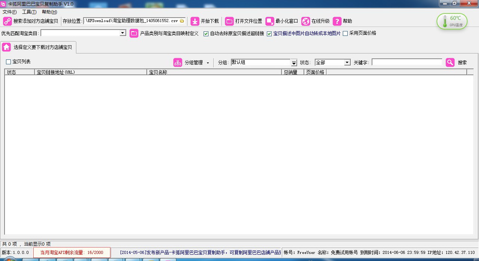Click the 2014-05-06 new product news text
Image resolution: width=479 pixels, height=261 pixels.
coord(200,252)
